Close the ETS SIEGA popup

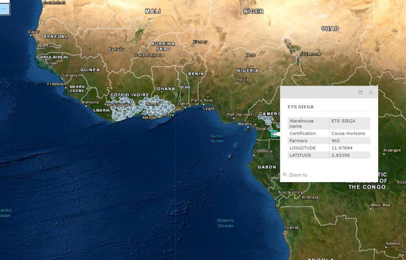tap(371, 93)
